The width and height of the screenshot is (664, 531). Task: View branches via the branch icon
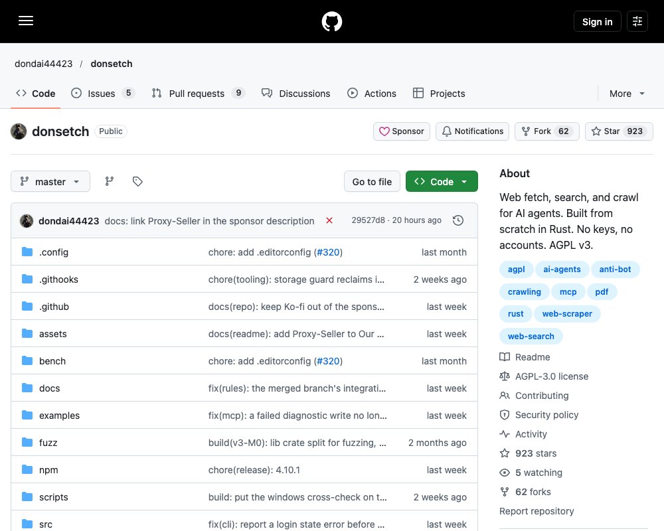tap(110, 182)
